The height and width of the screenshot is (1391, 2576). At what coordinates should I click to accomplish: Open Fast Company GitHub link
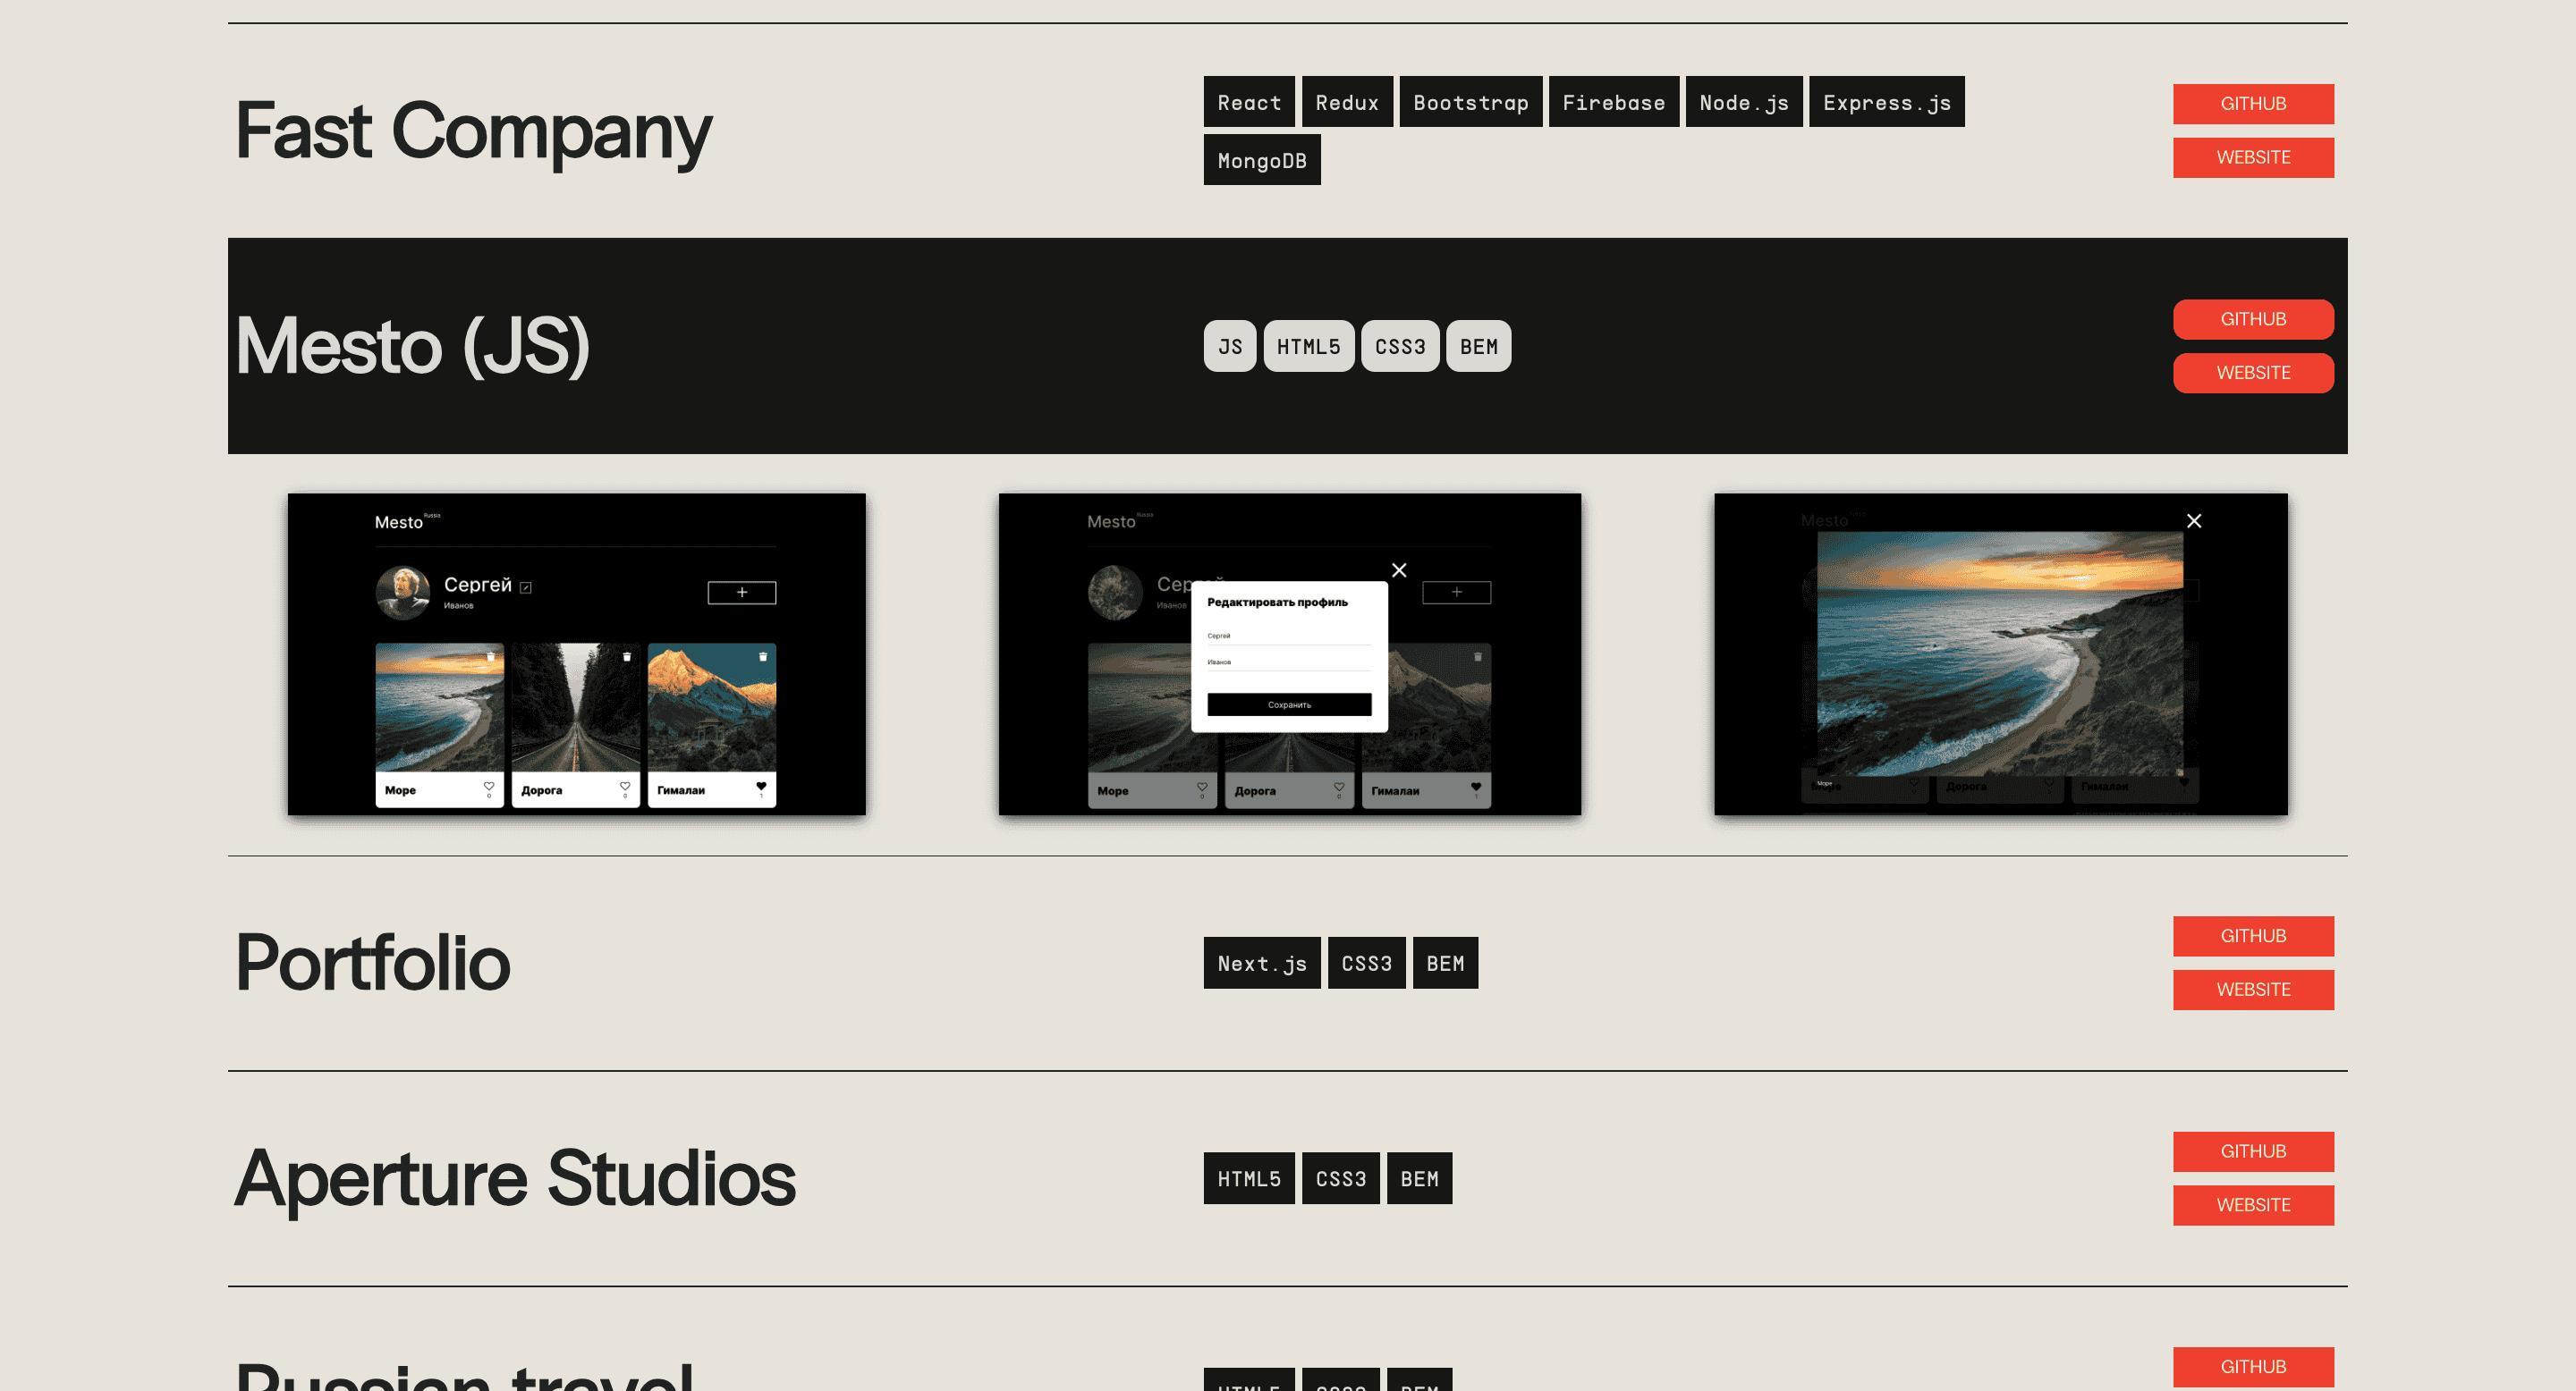[x=2252, y=104]
